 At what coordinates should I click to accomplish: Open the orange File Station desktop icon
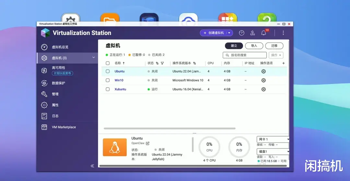coord(110,17)
